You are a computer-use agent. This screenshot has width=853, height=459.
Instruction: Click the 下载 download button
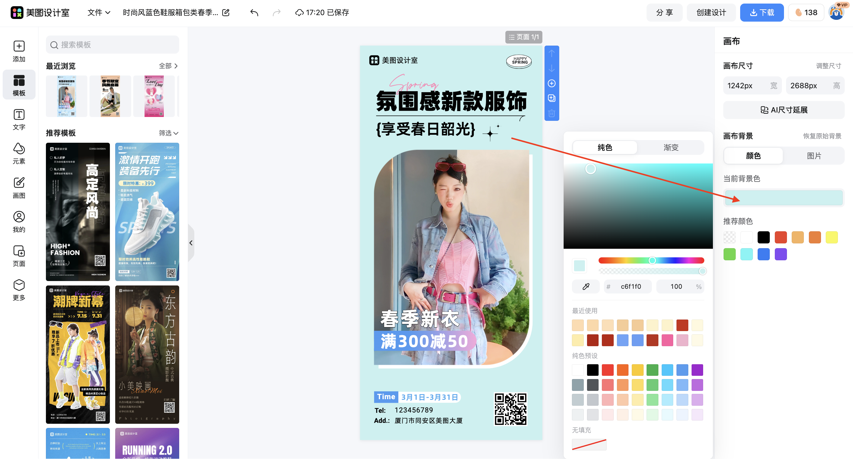tap(762, 12)
